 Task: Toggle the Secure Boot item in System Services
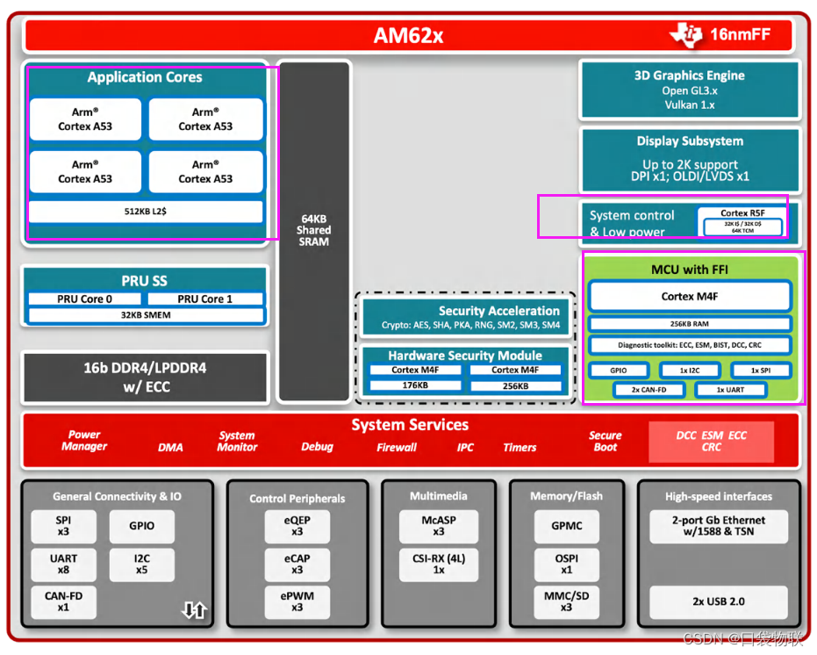(x=605, y=440)
